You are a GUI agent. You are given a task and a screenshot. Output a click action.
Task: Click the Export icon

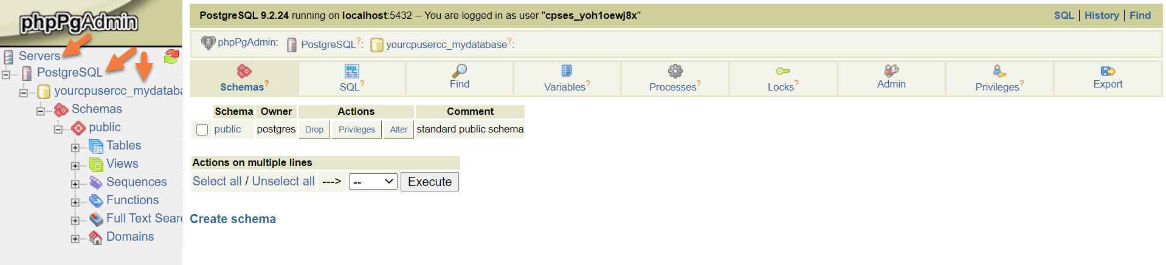pyautogui.click(x=1108, y=71)
